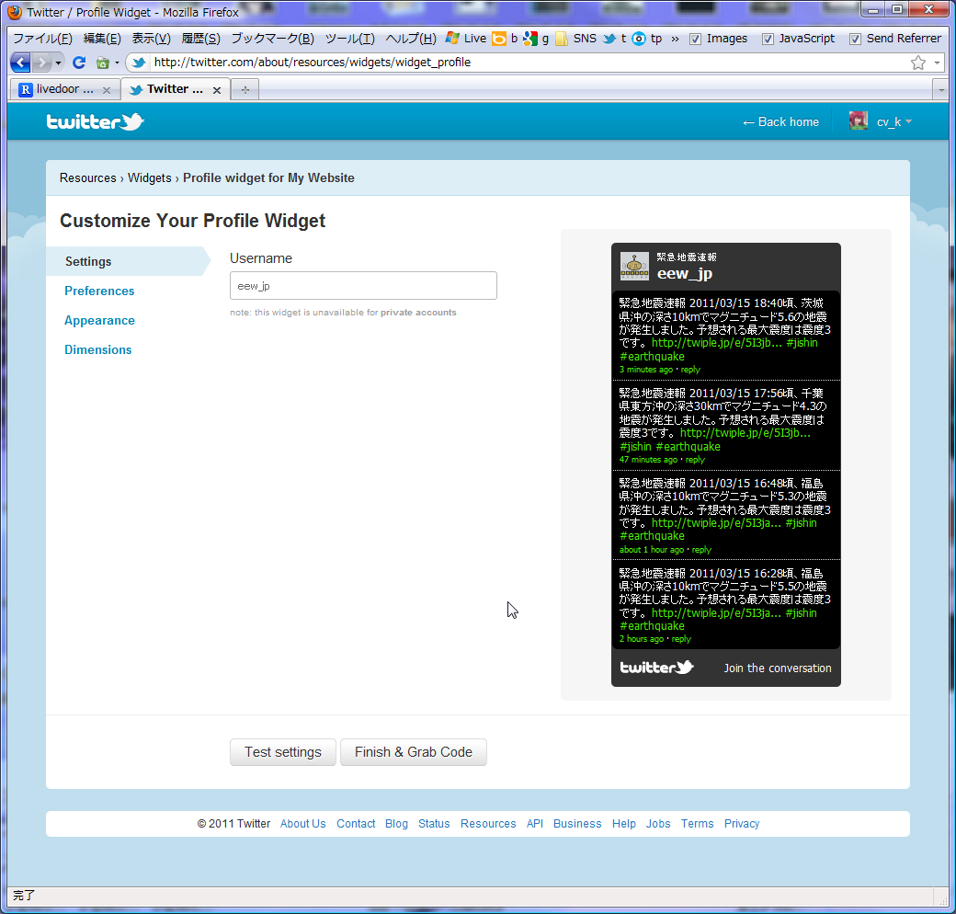Toggle the Send Referrer checkbox
Image resolution: width=956 pixels, height=914 pixels.
point(856,39)
